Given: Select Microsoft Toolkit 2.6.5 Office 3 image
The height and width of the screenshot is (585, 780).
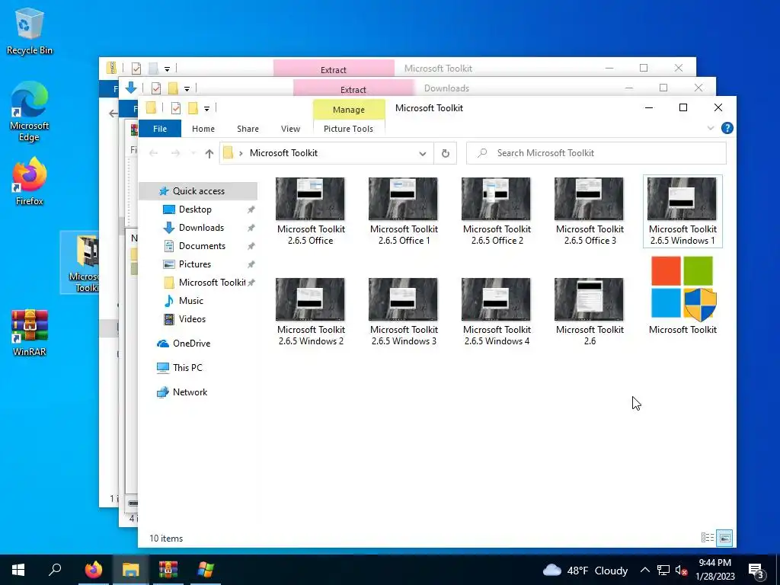Looking at the screenshot, I should [x=590, y=211].
